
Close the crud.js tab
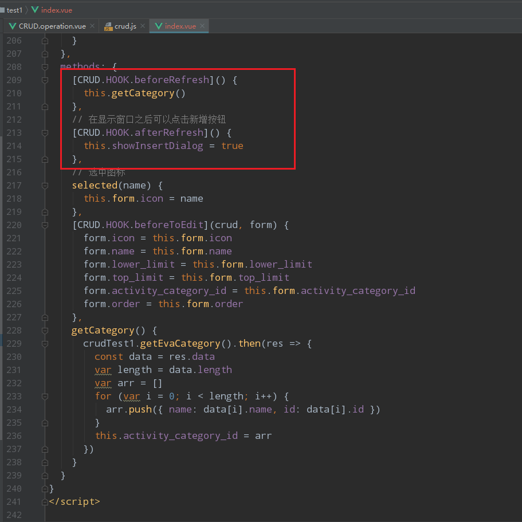pyautogui.click(x=143, y=26)
